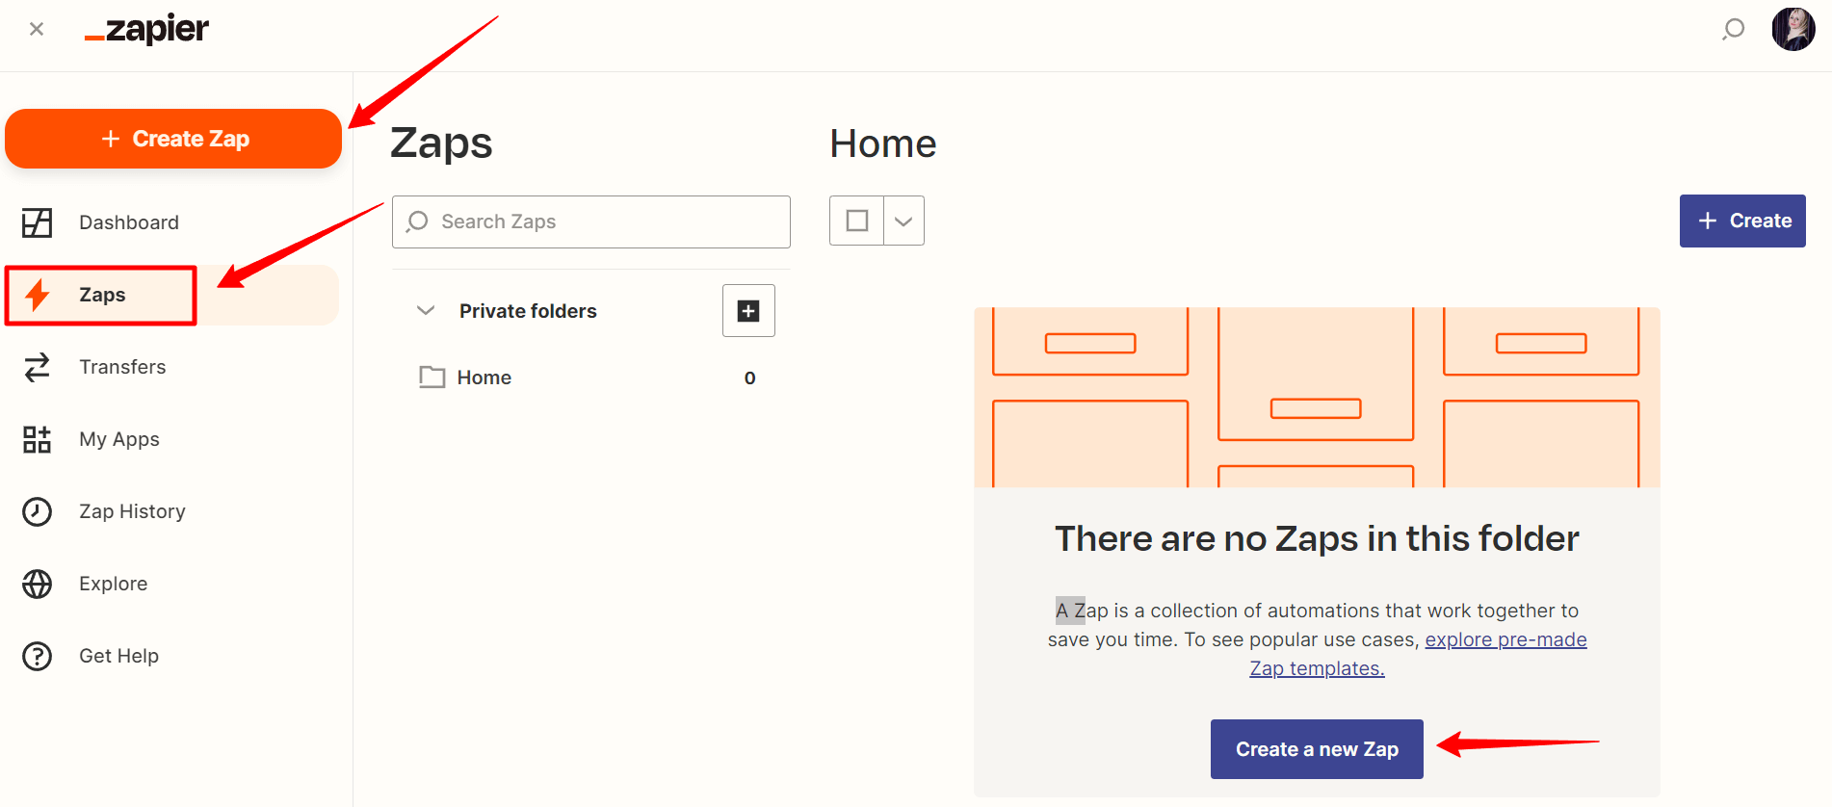Viewport: 1832px width, 807px height.
Task: Click the Get Help question mark icon
Action: [x=37, y=656]
